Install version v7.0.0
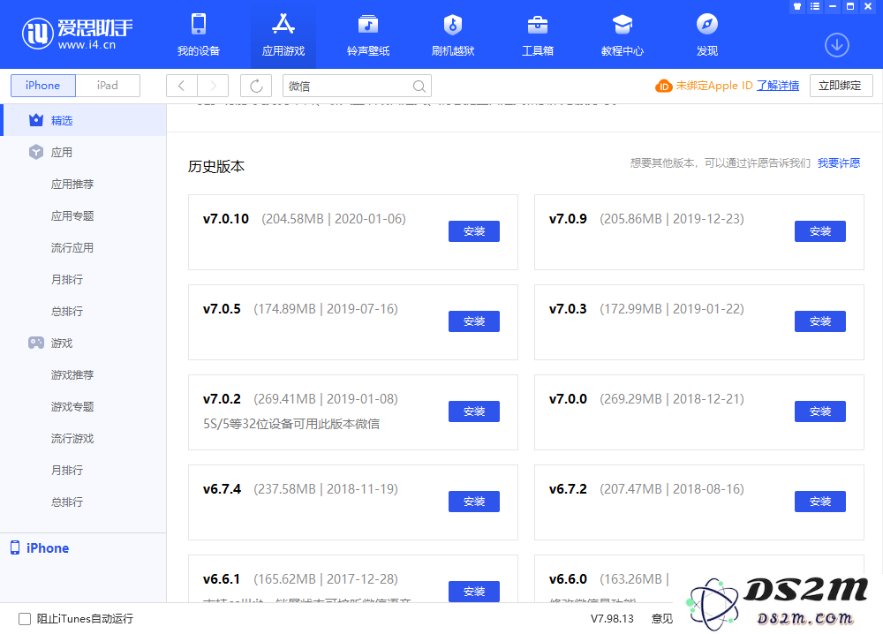883x634 pixels. click(x=820, y=411)
